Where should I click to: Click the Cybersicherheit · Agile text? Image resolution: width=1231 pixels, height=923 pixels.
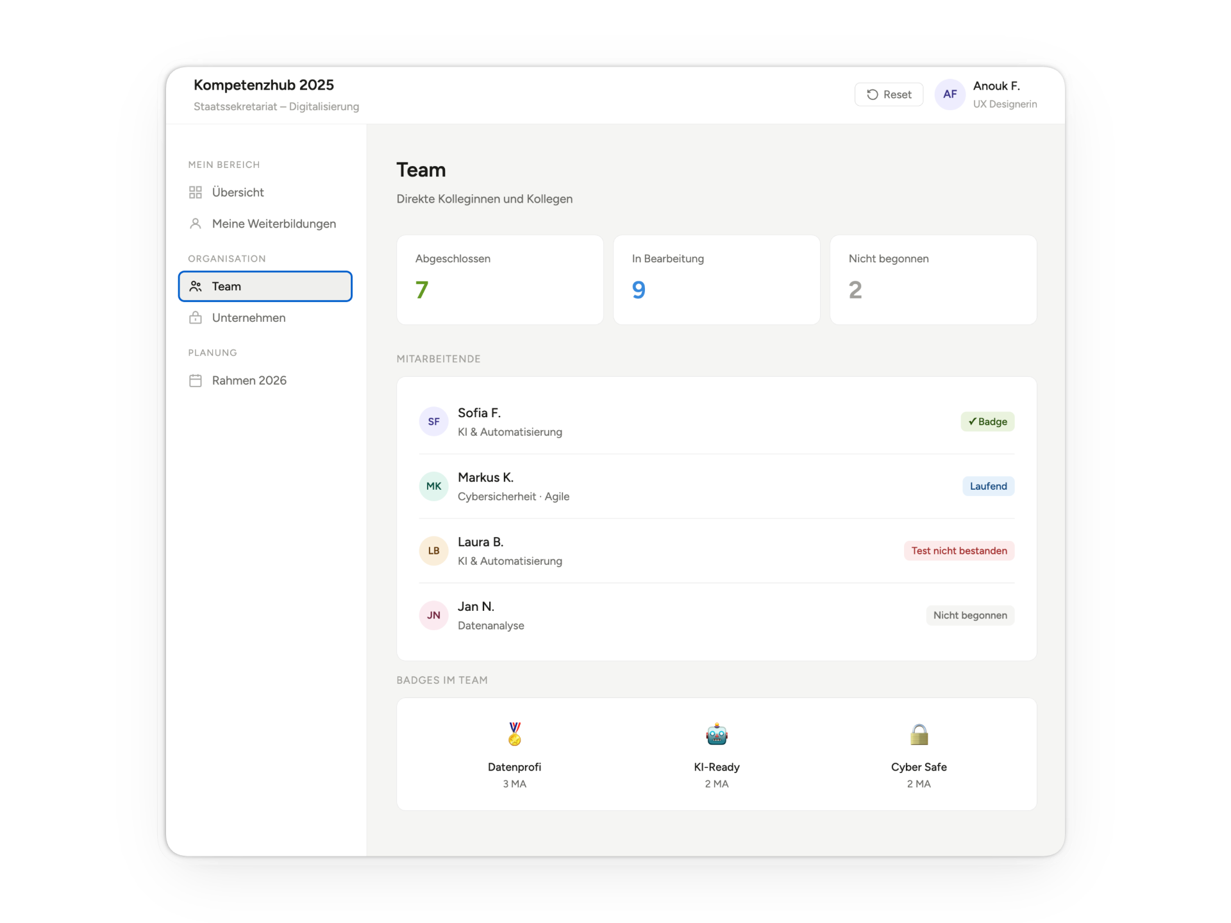click(514, 497)
